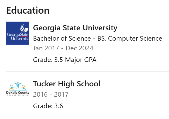Click the colorful people figures in DeKalb logo
Image resolution: width=169 pixels, height=119 pixels.
click(x=18, y=86)
